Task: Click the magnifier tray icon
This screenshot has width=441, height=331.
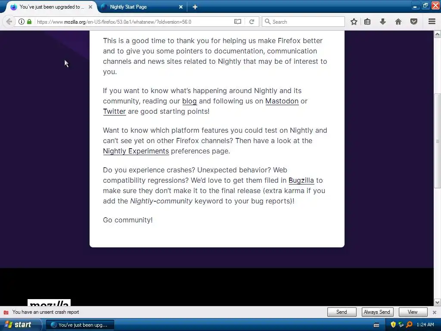Action: pos(409,325)
